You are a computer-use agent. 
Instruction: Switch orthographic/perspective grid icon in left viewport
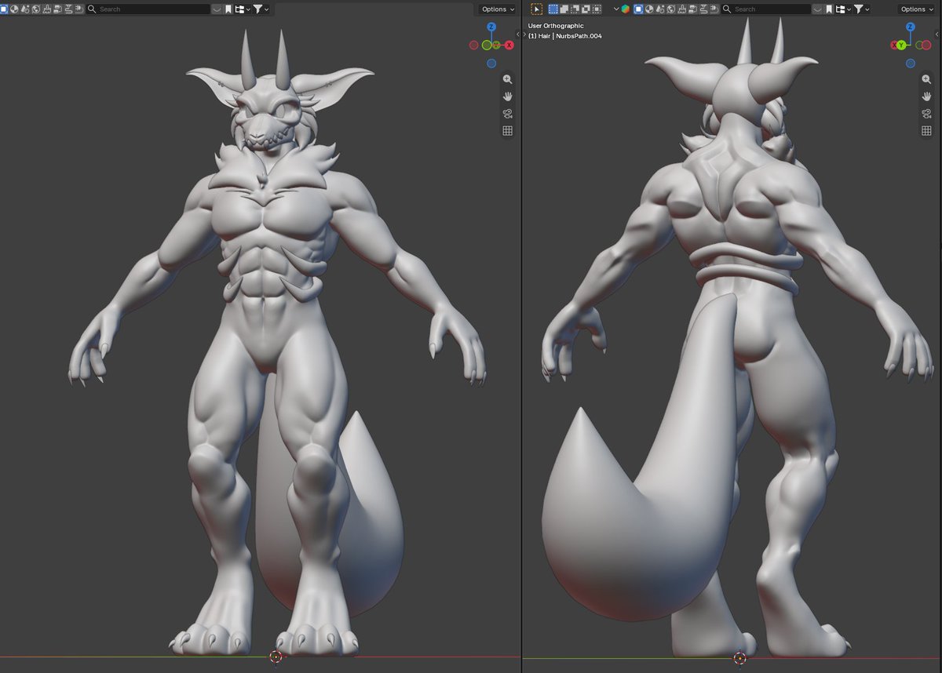click(508, 131)
